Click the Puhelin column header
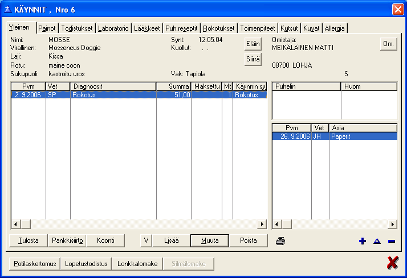407x278 pixels. [x=306, y=86]
